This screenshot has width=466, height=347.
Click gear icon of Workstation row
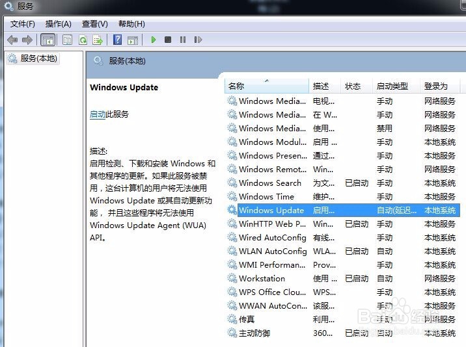click(232, 278)
